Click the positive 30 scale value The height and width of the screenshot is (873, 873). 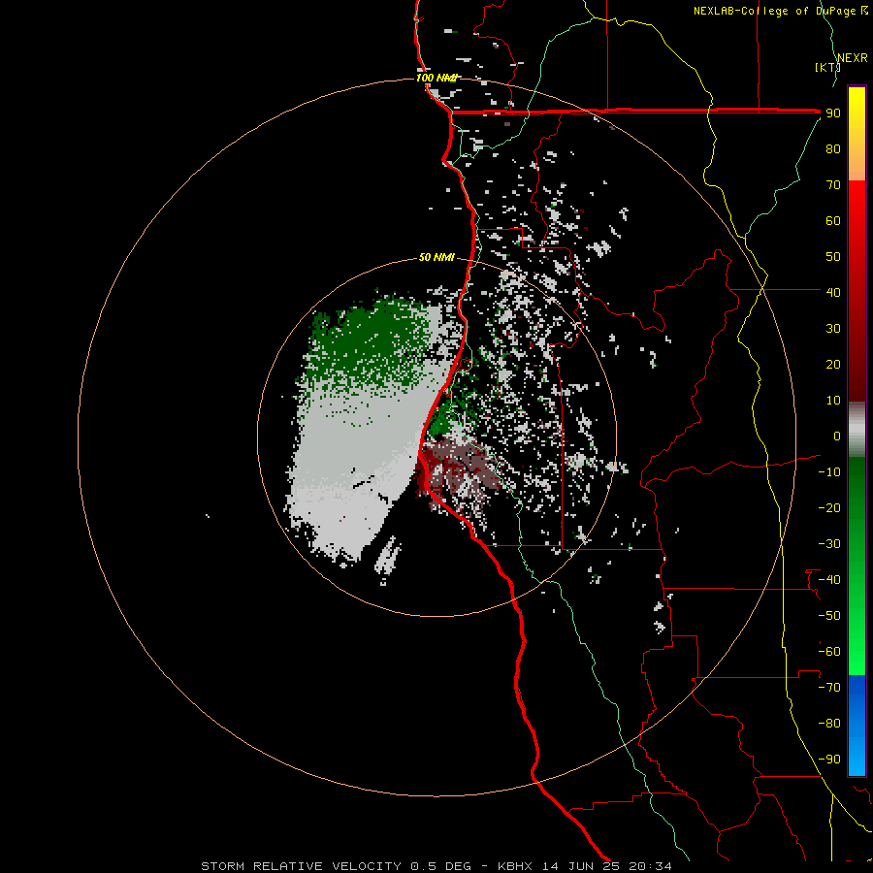[833, 329]
